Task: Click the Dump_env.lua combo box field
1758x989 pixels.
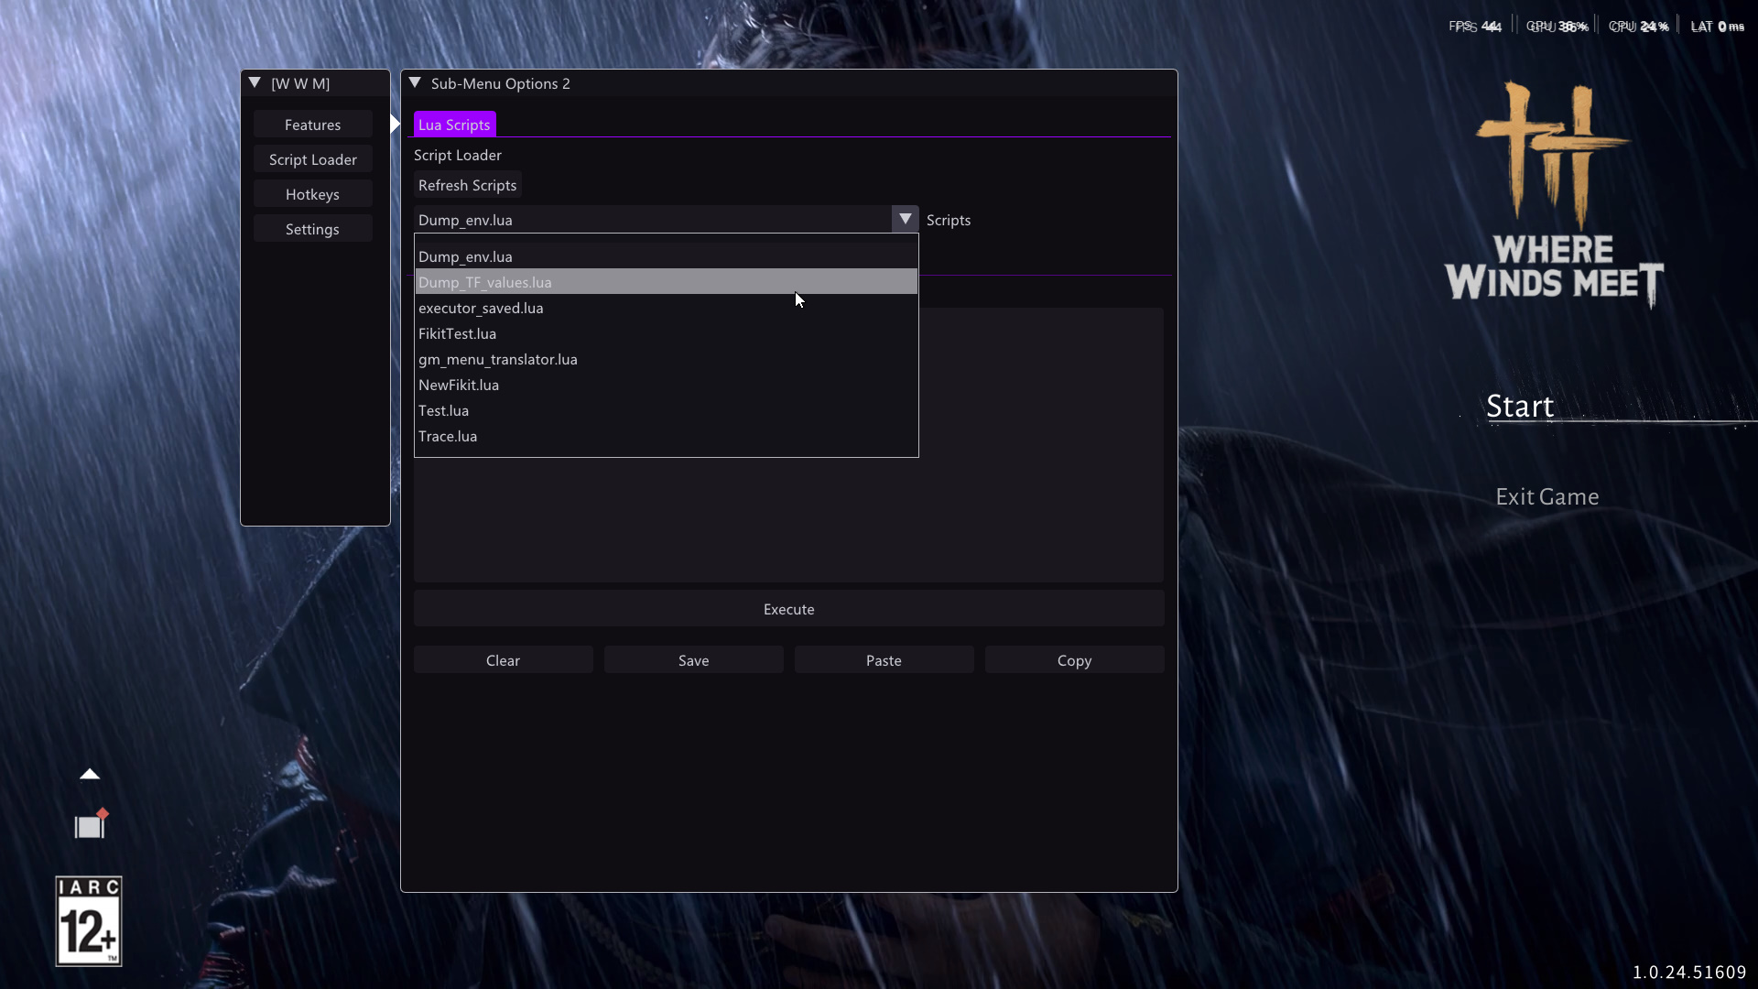Action: (x=653, y=220)
